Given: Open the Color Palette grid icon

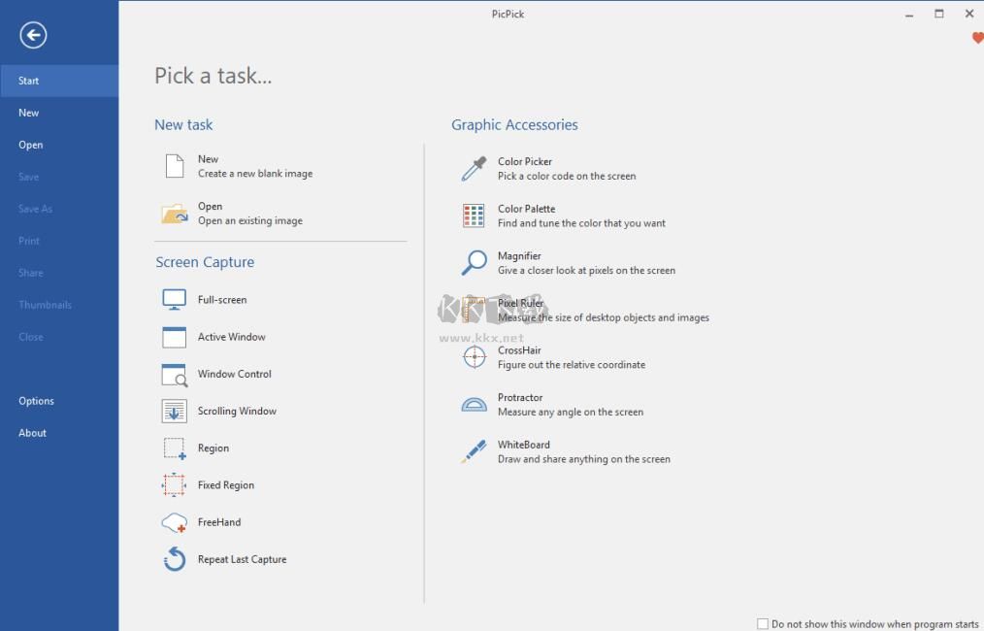Looking at the screenshot, I should tap(474, 216).
